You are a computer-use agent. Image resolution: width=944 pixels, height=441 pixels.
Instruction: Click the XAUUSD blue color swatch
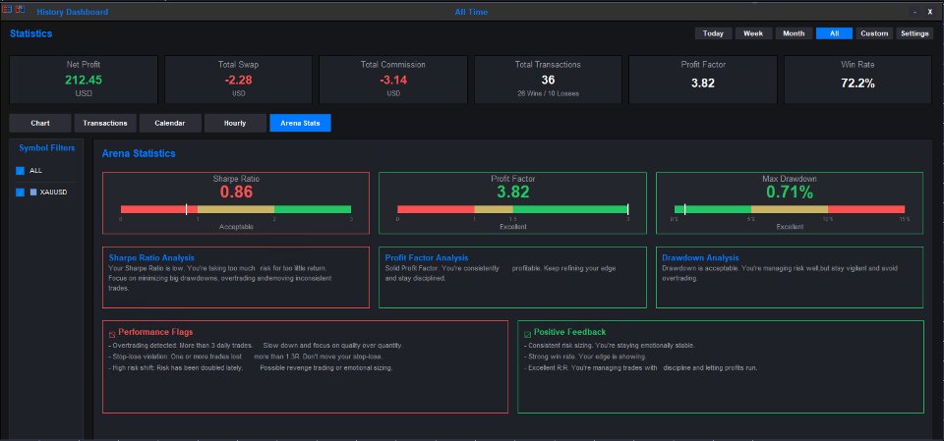pyautogui.click(x=33, y=192)
